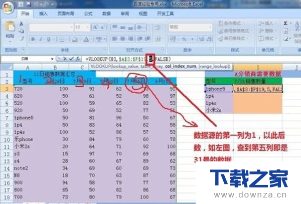301x204 pixels.
Task: Toggle Italic formatting
Action: click(x=41, y=39)
